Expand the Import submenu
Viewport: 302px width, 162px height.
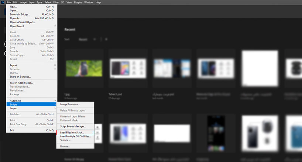(32, 108)
